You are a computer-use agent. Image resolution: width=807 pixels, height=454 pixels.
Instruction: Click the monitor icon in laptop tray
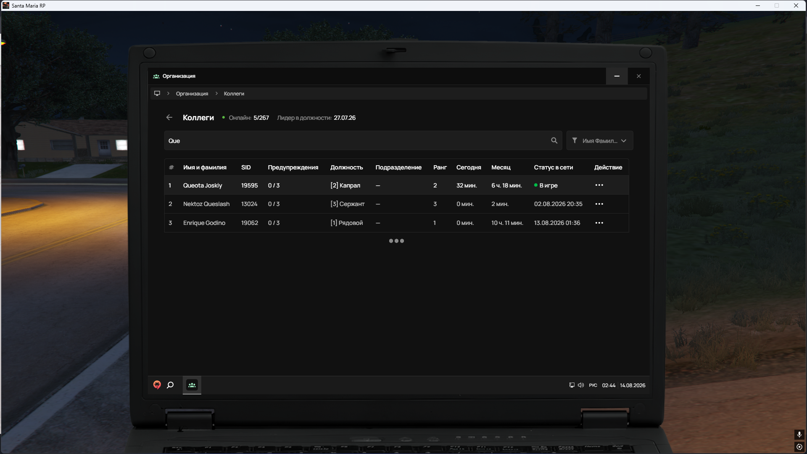point(572,385)
